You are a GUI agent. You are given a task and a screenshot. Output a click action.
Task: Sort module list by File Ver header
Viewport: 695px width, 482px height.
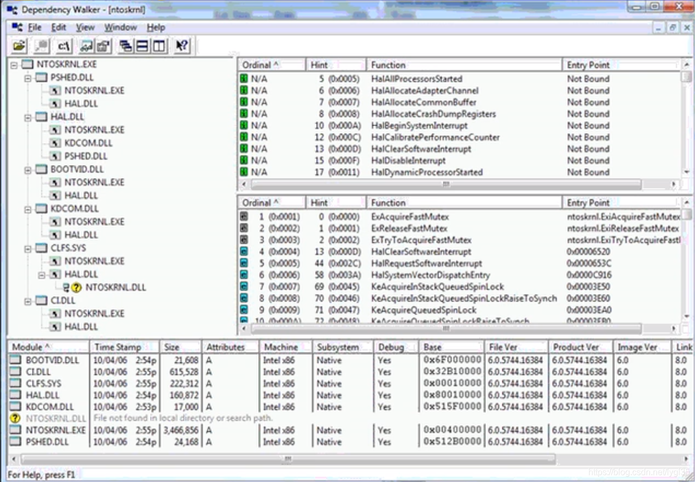pyautogui.click(x=516, y=347)
